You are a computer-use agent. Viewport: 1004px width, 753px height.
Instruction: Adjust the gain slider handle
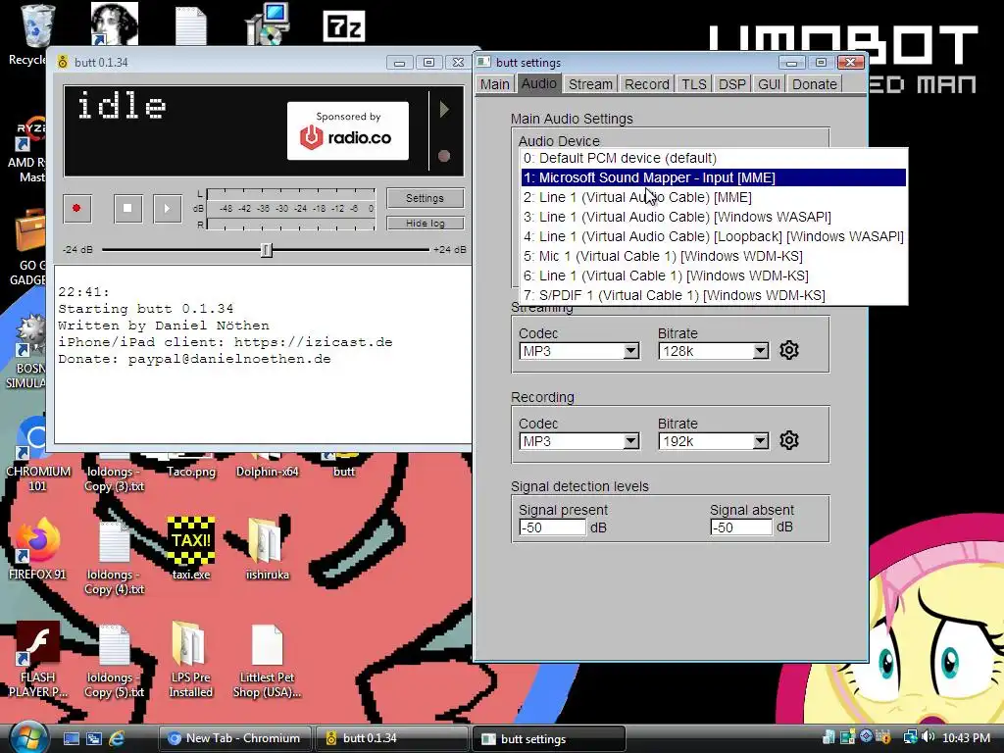pyautogui.click(x=267, y=250)
